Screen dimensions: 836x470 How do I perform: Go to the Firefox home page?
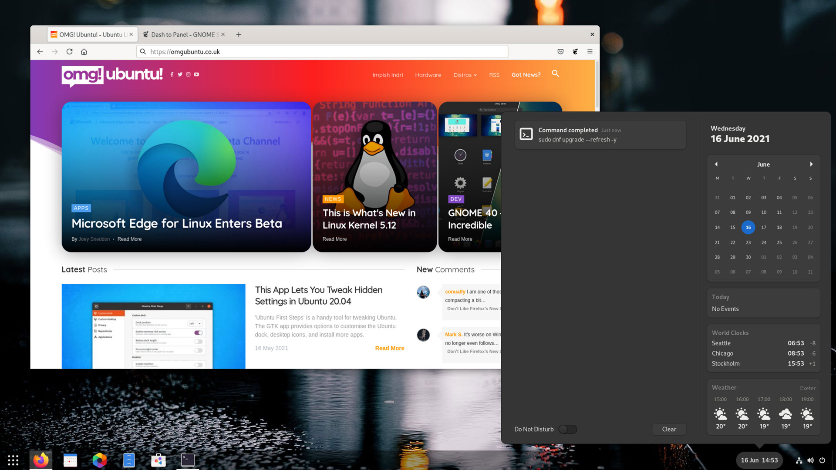pyautogui.click(x=84, y=52)
